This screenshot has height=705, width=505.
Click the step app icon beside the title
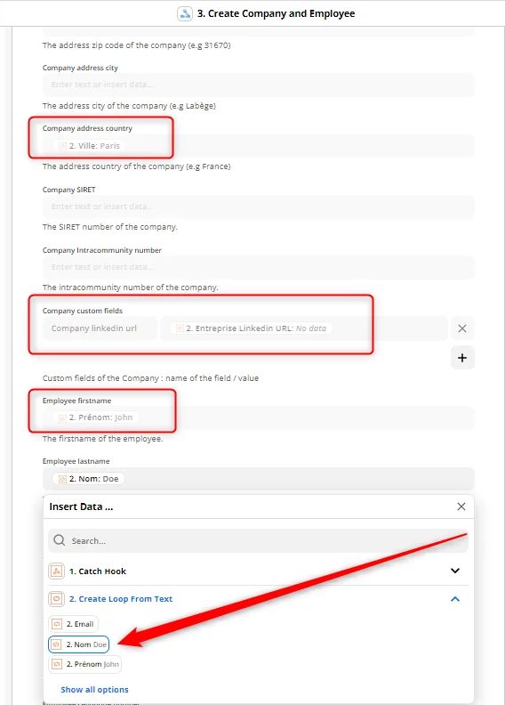(185, 13)
